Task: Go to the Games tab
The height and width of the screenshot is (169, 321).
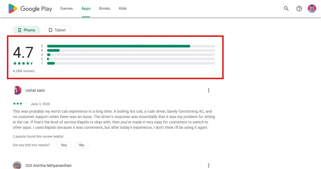Action: click(x=66, y=8)
